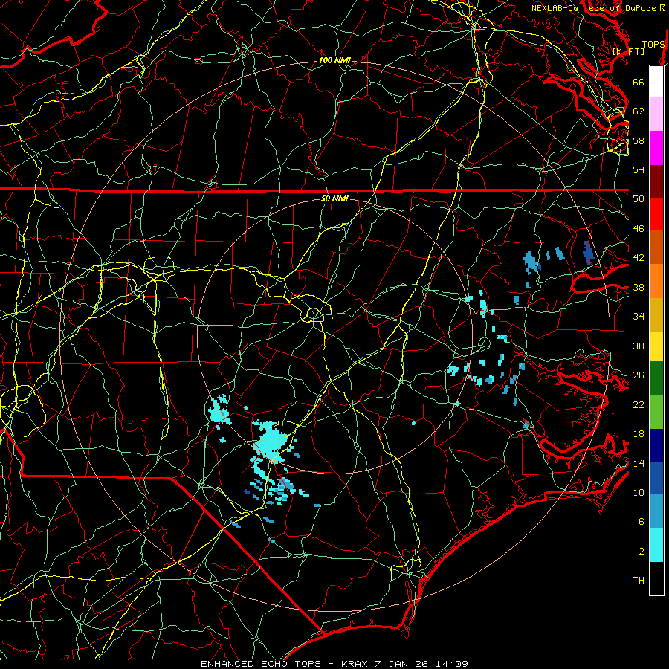Click the '2' legend value label
This screenshot has height=669, width=669.
pyautogui.click(x=641, y=552)
